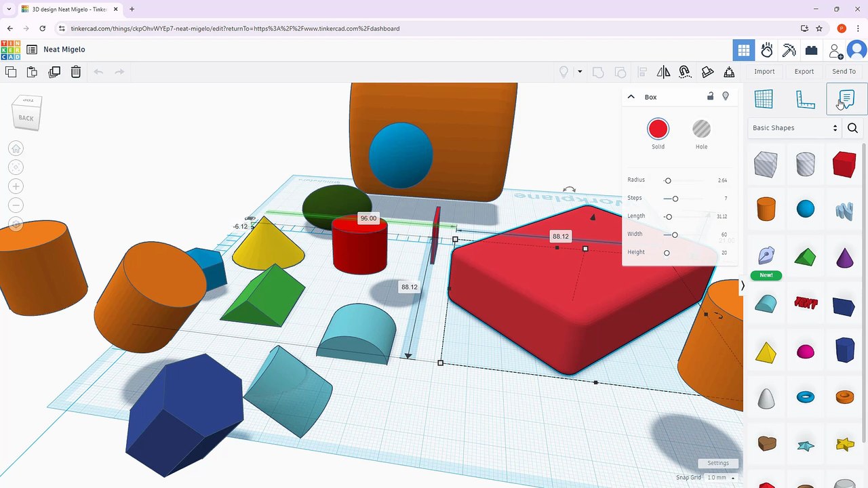Click the Mirror tool icon
This screenshot has height=488, width=868.
click(663, 72)
